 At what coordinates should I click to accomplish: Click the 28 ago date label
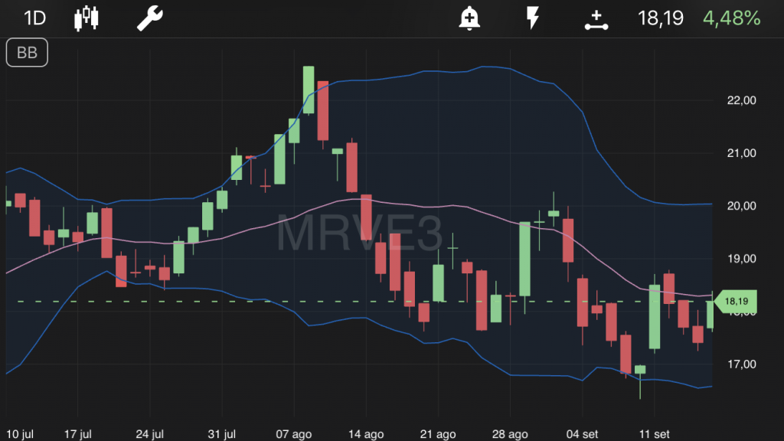pyautogui.click(x=510, y=434)
